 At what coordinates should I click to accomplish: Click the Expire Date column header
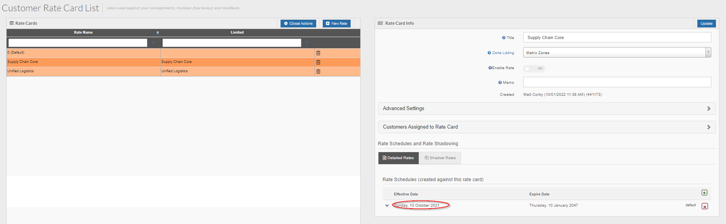[x=539, y=194]
